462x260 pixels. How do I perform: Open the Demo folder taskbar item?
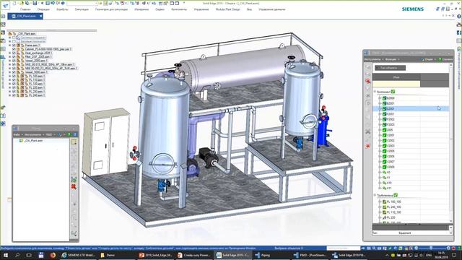tap(117, 255)
